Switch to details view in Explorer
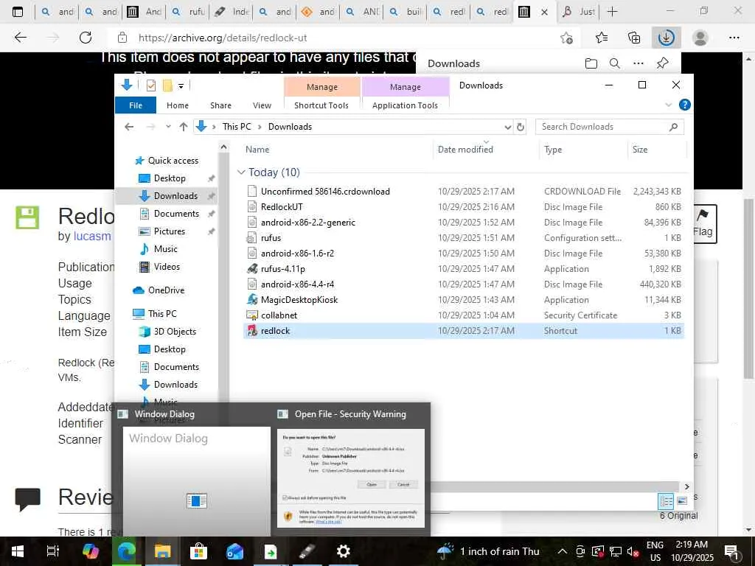The width and height of the screenshot is (755, 566). pos(666,501)
